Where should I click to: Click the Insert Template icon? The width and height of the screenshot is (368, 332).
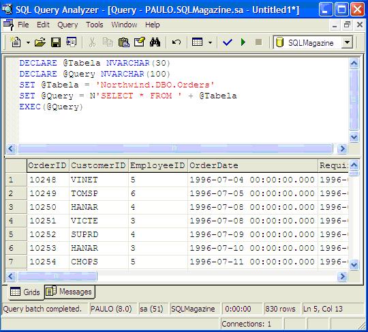(x=72, y=42)
